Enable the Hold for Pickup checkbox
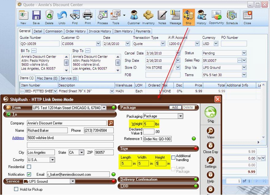Image resolution: width=270 pixels, height=195 pixels. point(16,189)
